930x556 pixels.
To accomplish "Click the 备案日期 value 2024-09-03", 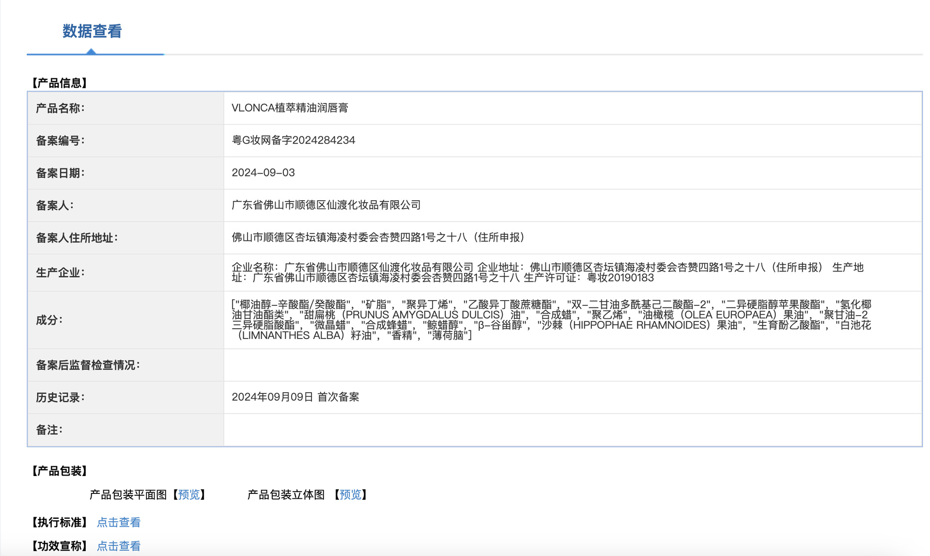I will tap(263, 173).
